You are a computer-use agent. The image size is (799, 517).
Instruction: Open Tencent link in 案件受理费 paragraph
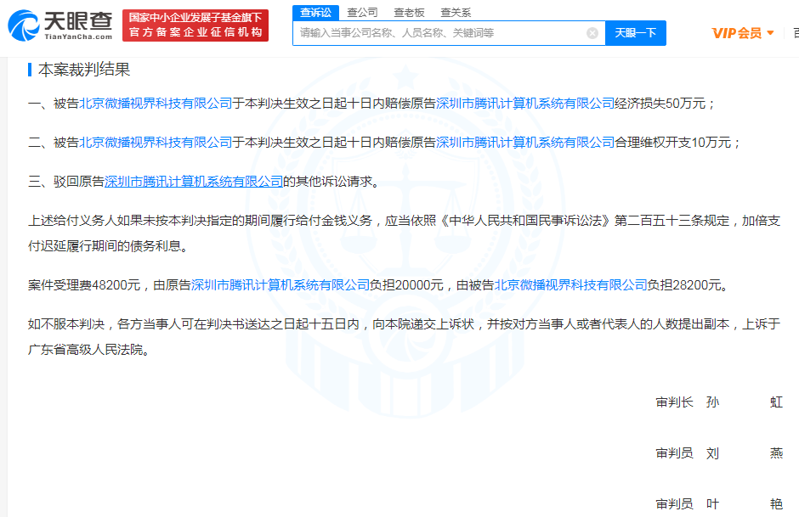click(280, 285)
